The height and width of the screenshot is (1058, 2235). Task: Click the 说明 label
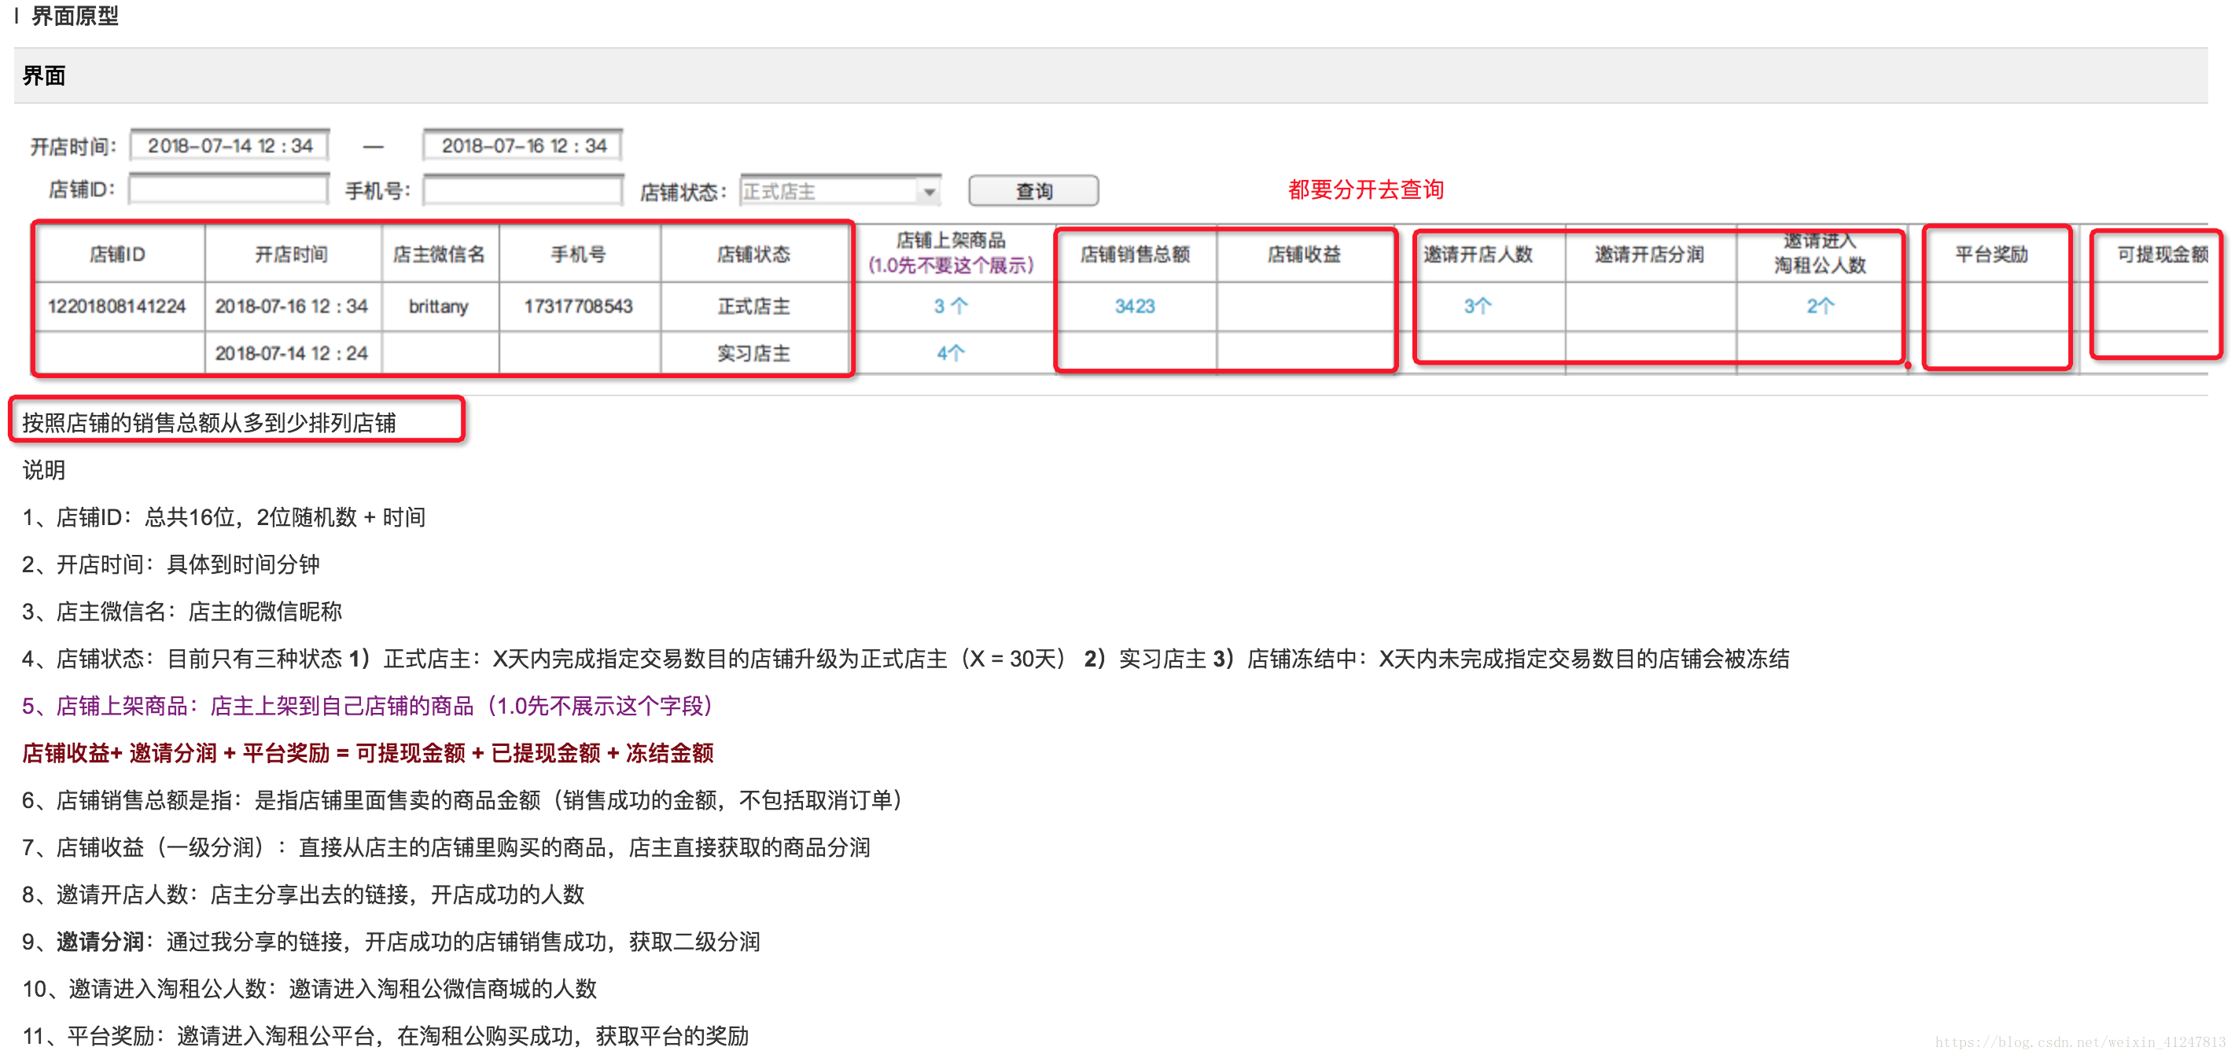click(x=44, y=469)
